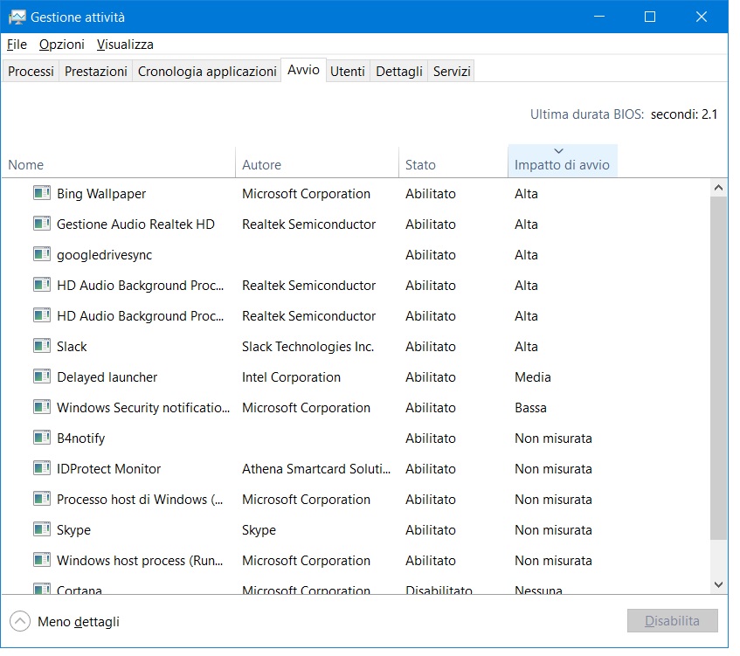The height and width of the screenshot is (656, 740).
Task: Select Gestione Audio Realtek HD name
Action: pyautogui.click(x=135, y=224)
